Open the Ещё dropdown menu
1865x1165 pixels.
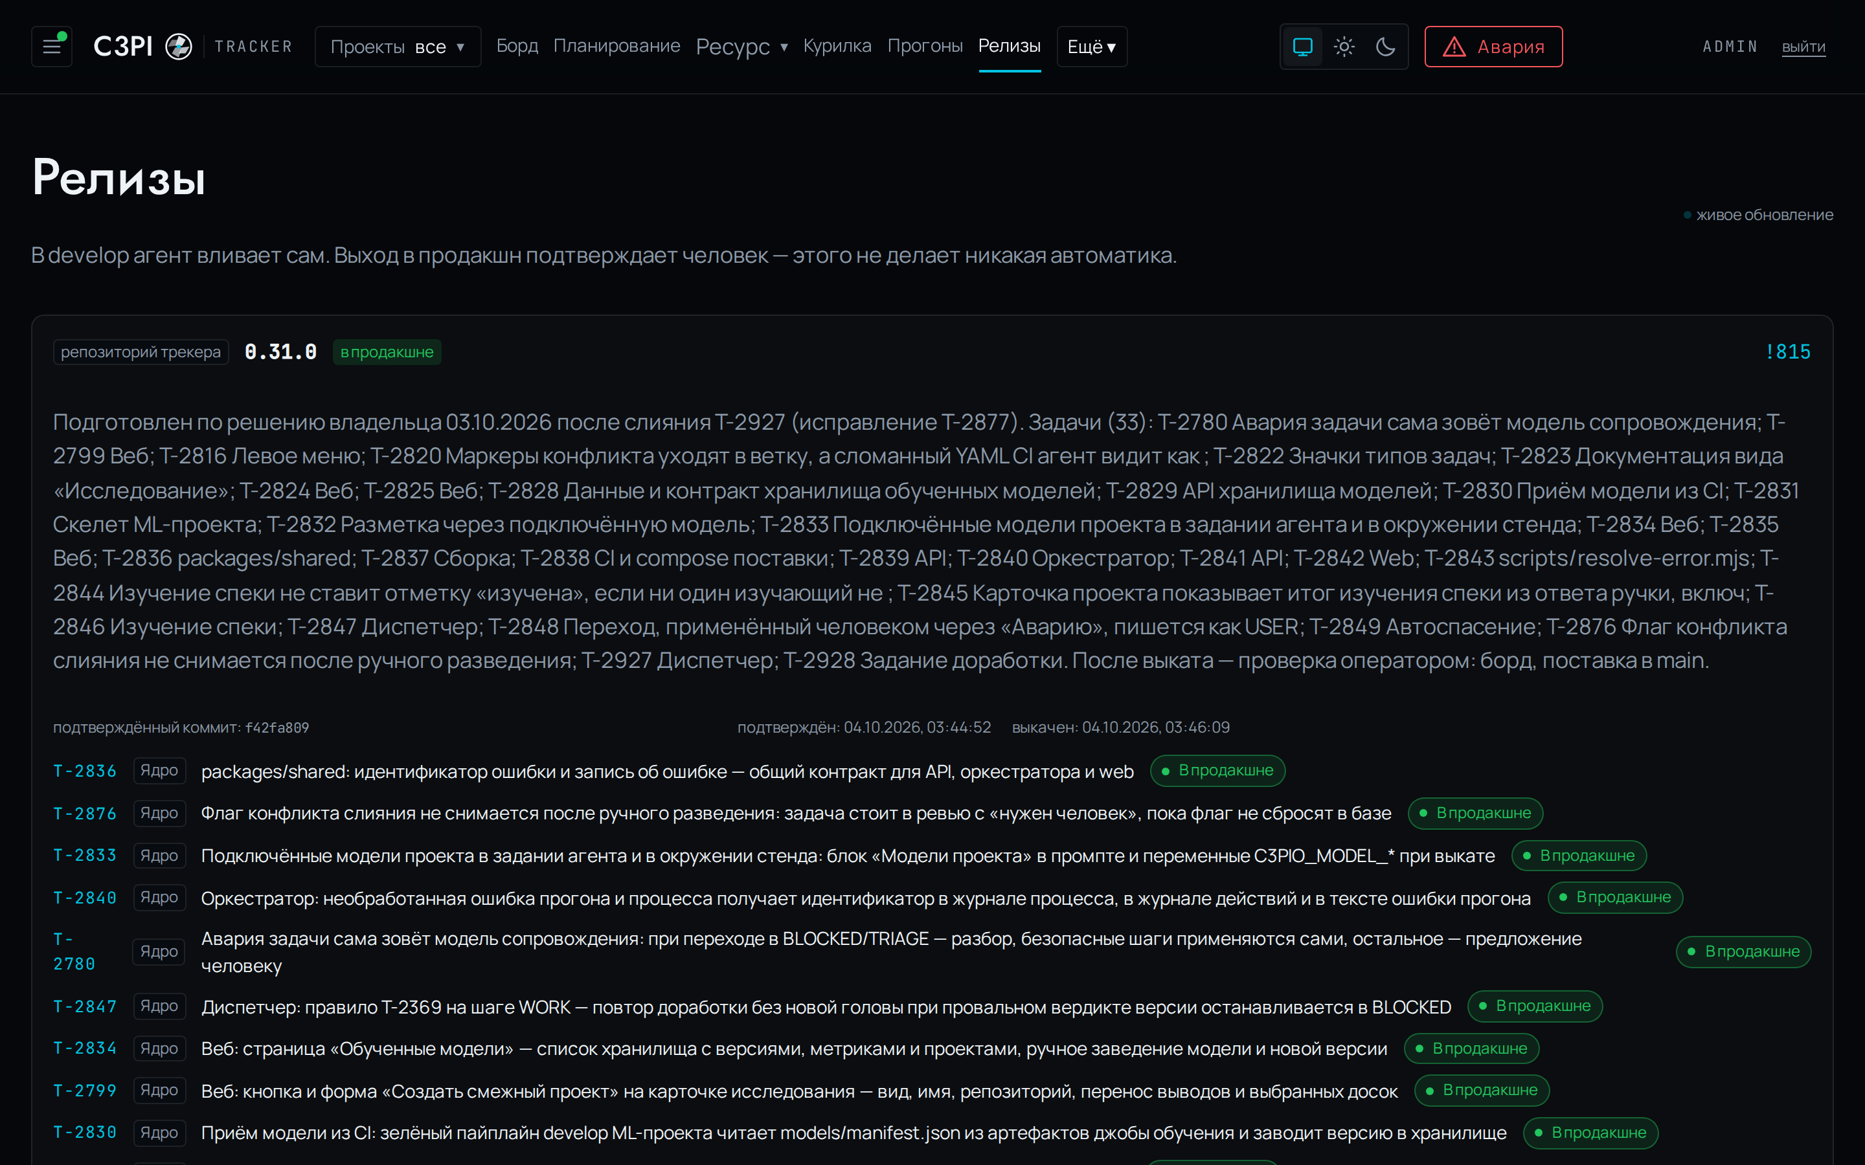(1092, 46)
